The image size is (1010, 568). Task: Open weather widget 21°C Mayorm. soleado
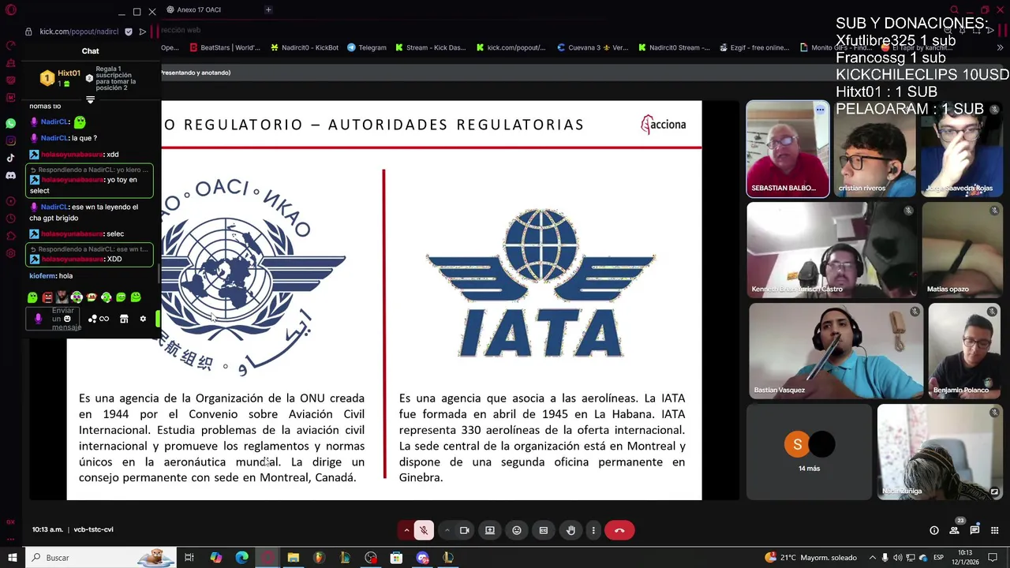click(x=810, y=558)
